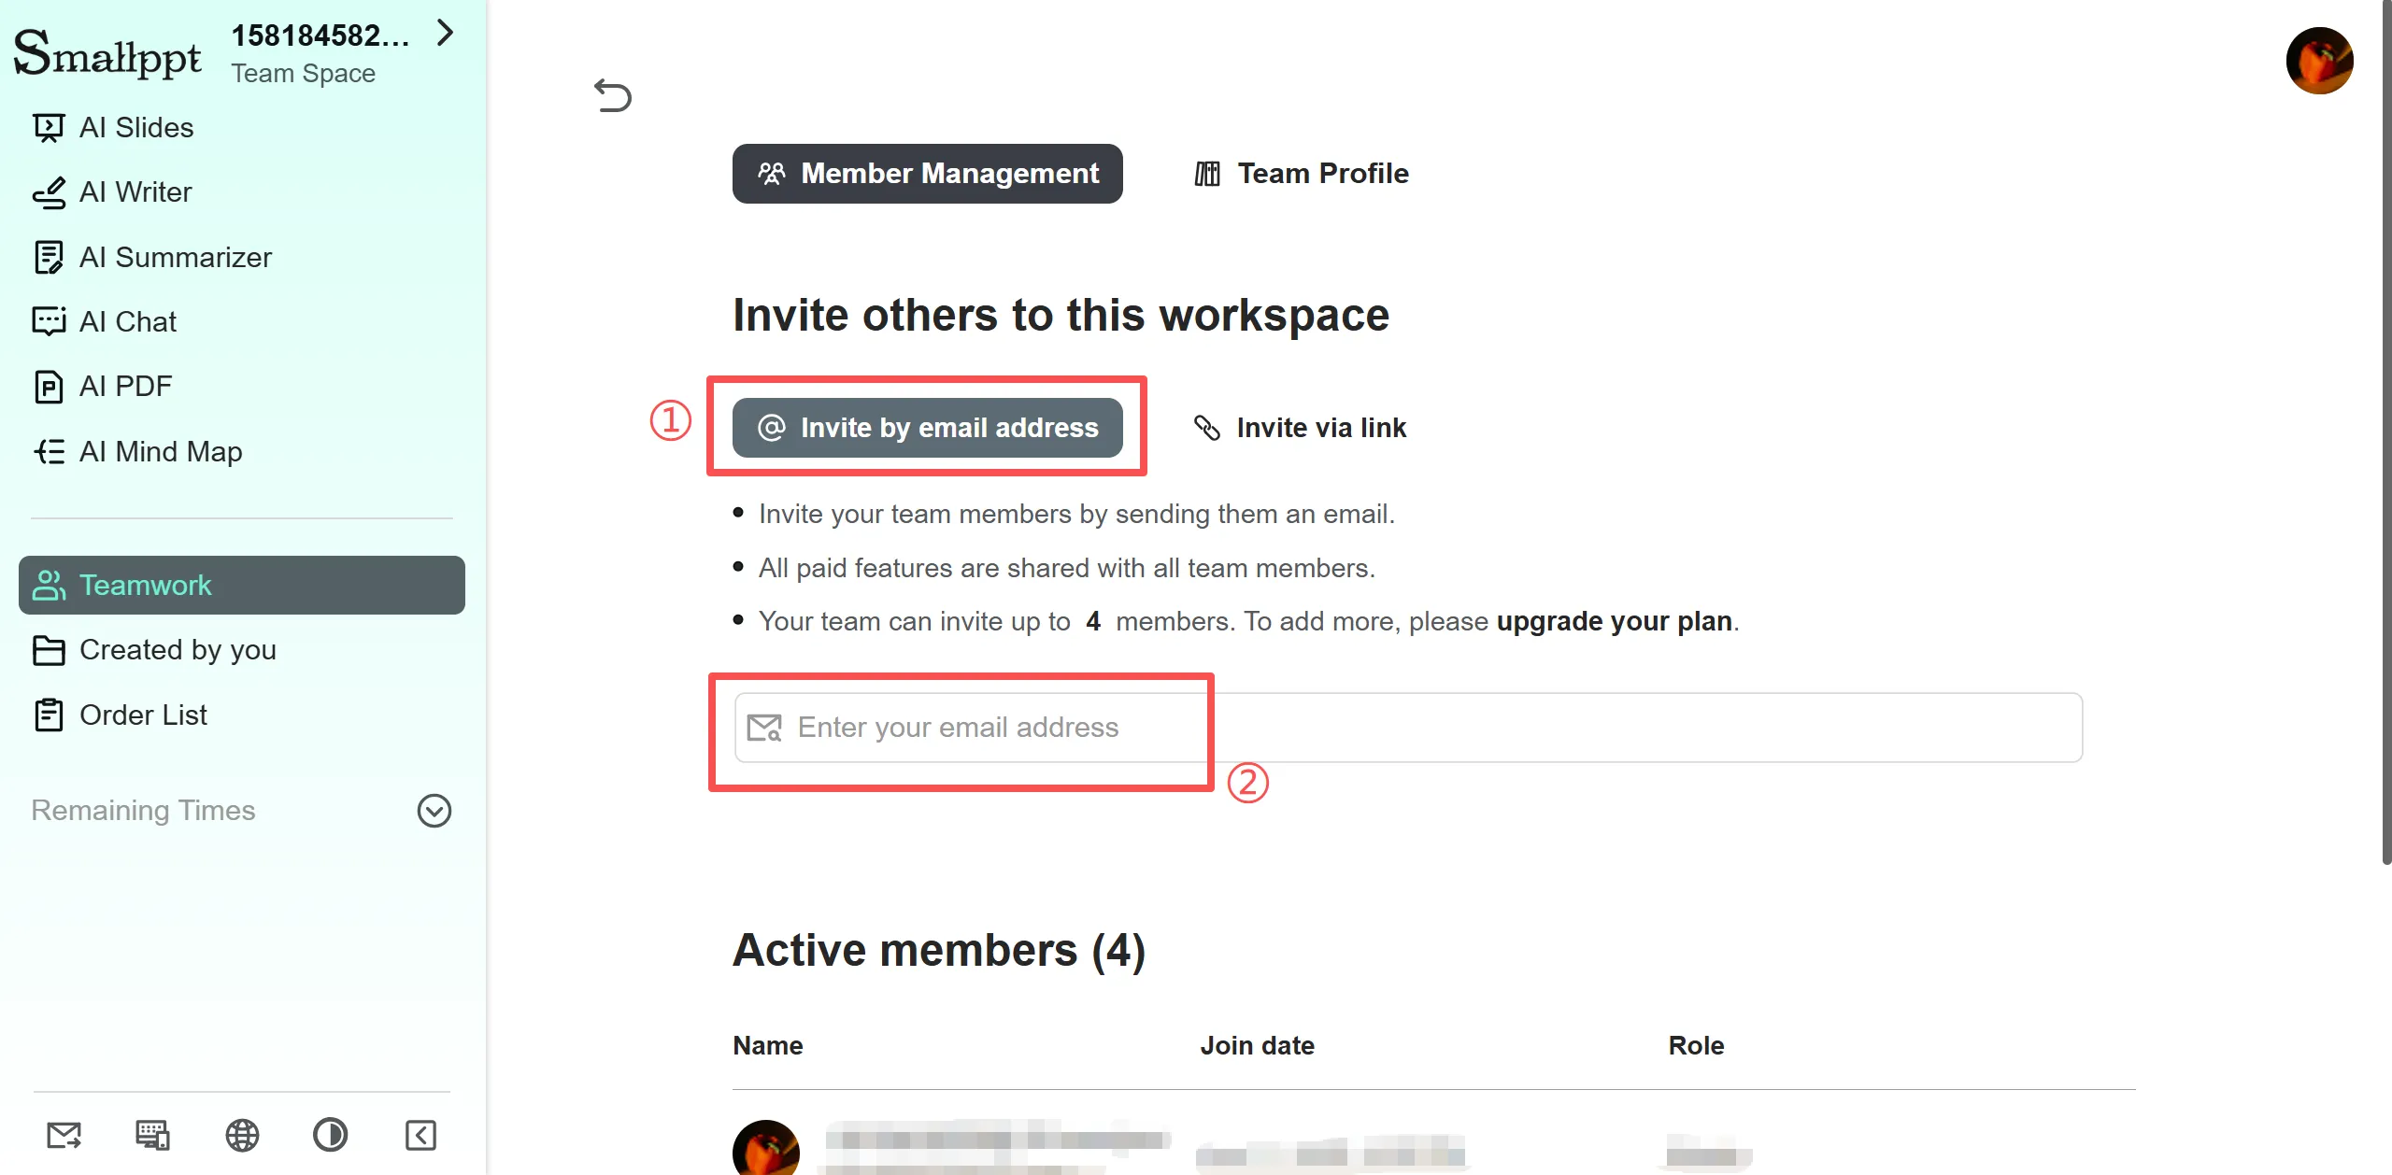Open AI Slides from sidebar

coord(136,127)
